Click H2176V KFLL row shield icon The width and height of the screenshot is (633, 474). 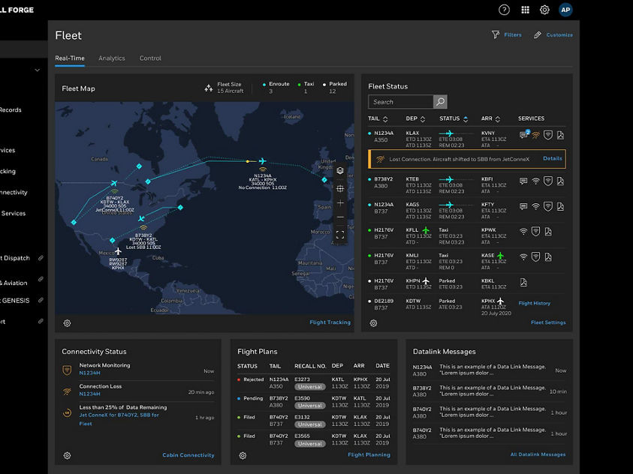coord(535,231)
